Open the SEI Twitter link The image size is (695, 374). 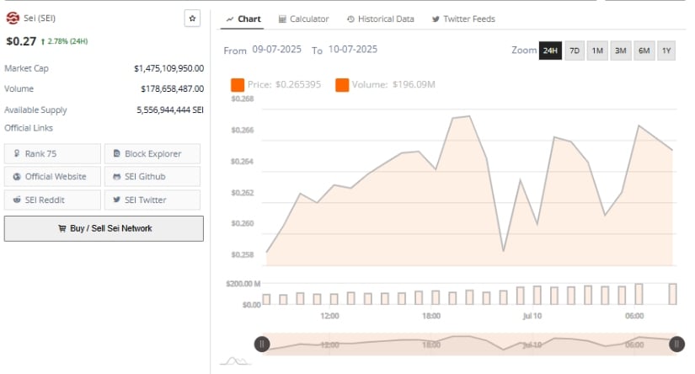[152, 200]
